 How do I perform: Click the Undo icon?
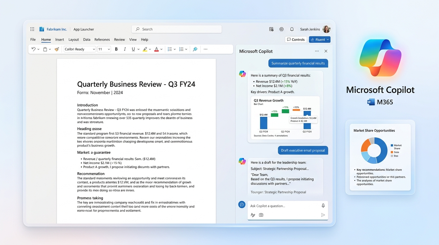click(x=33, y=49)
